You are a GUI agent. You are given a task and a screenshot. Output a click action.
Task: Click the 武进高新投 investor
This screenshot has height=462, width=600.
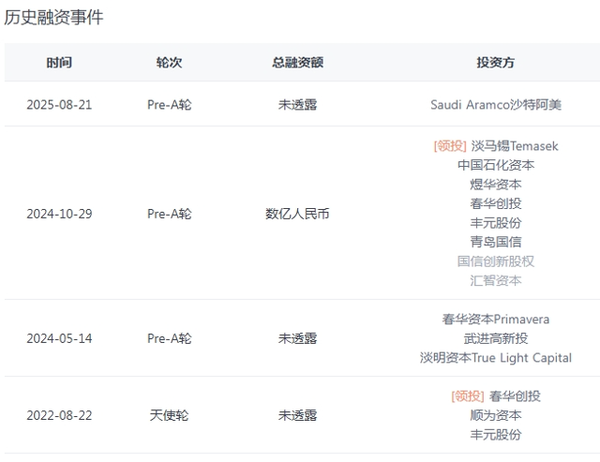[x=496, y=338]
